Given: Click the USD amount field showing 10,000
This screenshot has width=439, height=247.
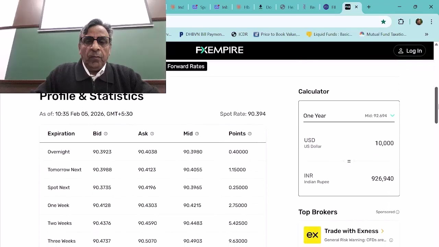Looking at the screenshot, I should (x=384, y=143).
